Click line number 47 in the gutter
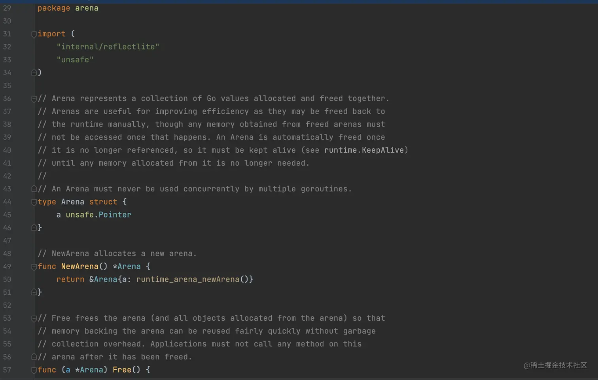 [7, 241]
